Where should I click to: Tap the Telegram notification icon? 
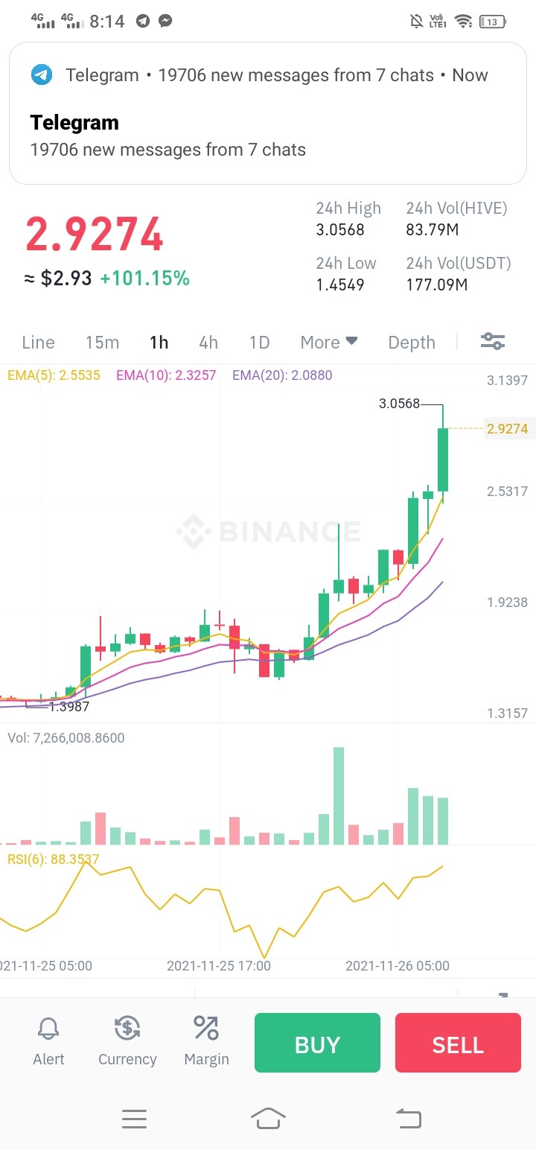(x=42, y=75)
